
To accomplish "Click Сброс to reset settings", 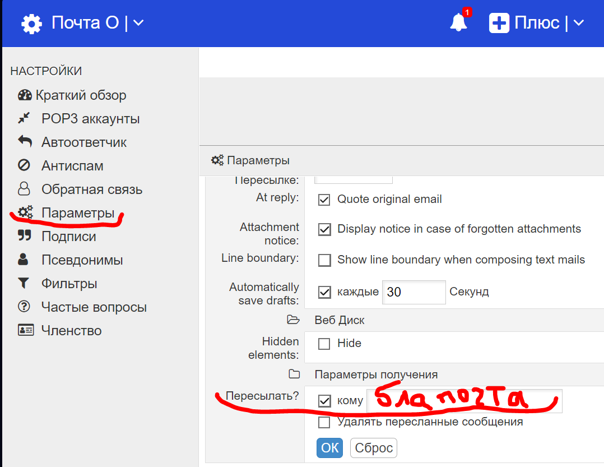I will coord(373,447).
